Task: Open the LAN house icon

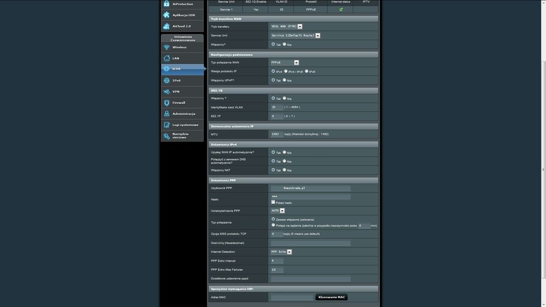Action: [x=167, y=58]
